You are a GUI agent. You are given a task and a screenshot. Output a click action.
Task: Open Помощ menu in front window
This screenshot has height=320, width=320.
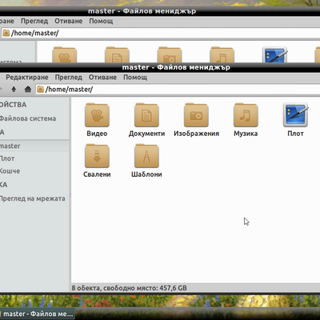point(135,78)
